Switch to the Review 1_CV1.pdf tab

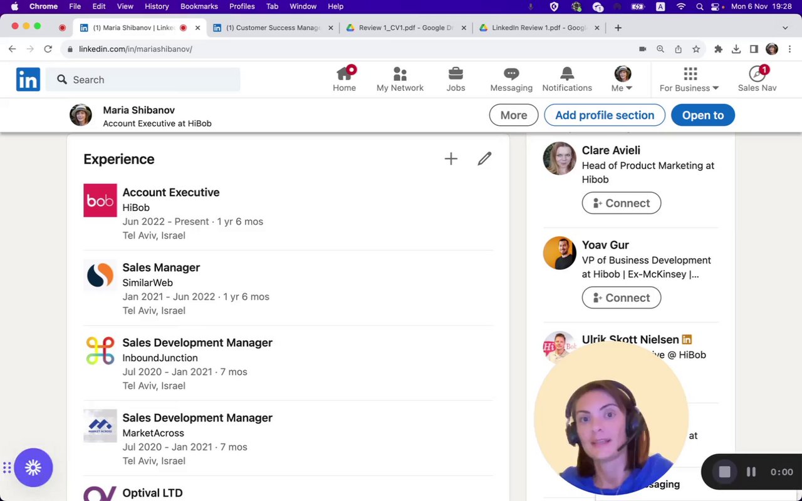(405, 28)
